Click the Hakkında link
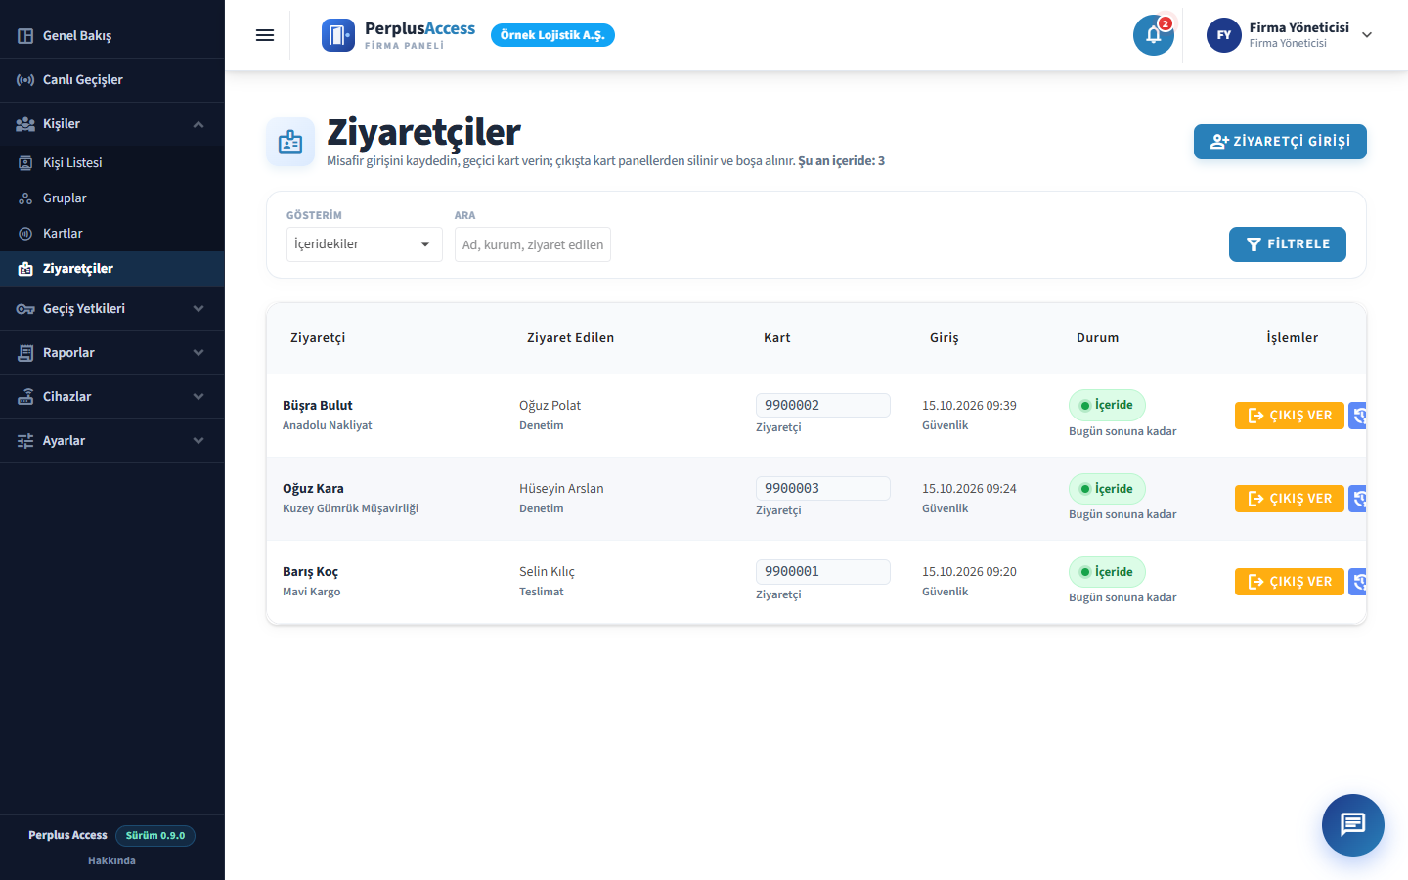The image size is (1408, 880). [x=111, y=861]
